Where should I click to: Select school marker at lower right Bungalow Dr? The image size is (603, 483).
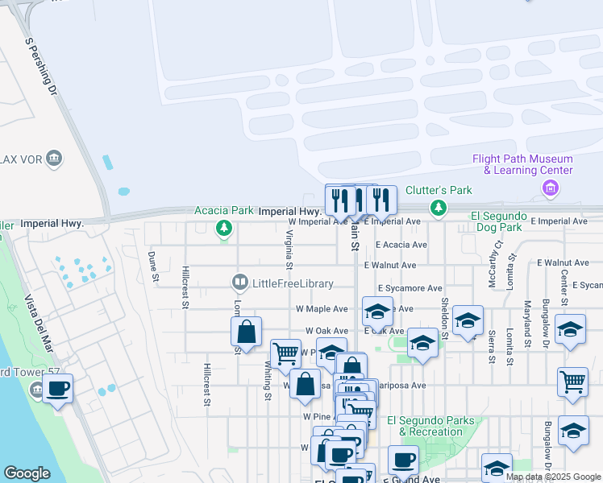573,431
